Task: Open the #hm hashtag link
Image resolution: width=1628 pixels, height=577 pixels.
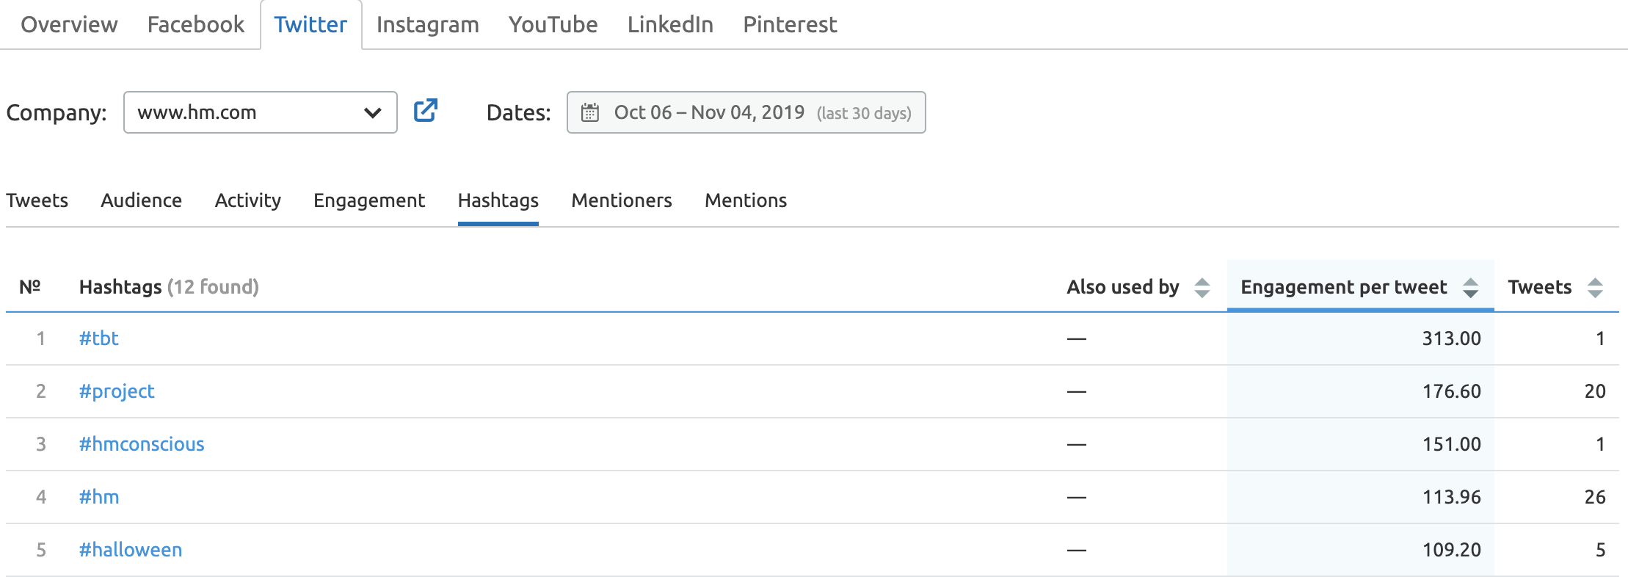Action: [99, 497]
